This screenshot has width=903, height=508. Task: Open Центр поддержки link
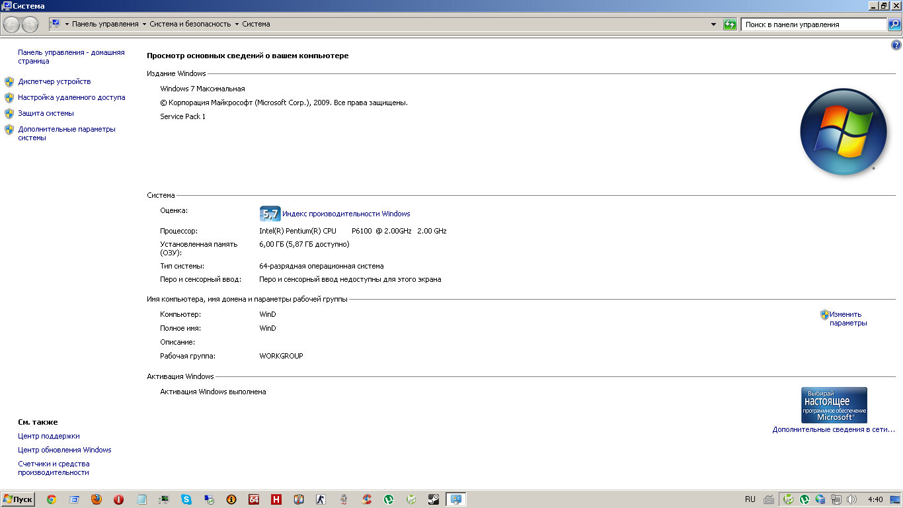(x=49, y=437)
